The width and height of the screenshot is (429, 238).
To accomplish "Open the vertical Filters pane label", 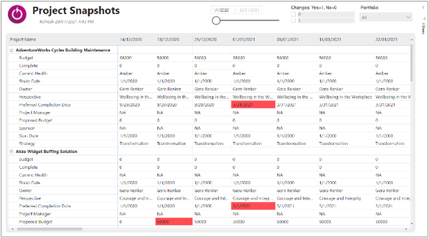I will (423, 29).
